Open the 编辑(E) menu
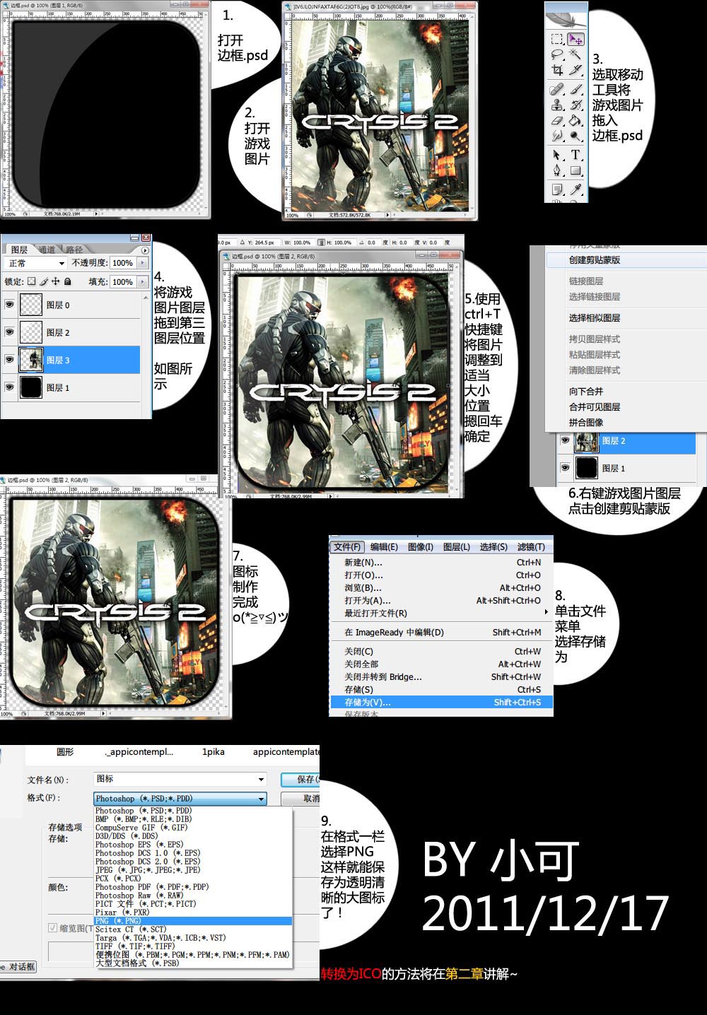Image resolution: width=707 pixels, height=1015 pixels. click(384, 547)
